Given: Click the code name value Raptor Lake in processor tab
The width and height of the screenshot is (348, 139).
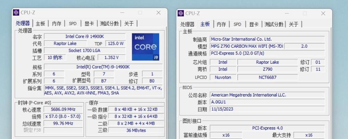Looking at the screenshot, I should tap(65, 43).
